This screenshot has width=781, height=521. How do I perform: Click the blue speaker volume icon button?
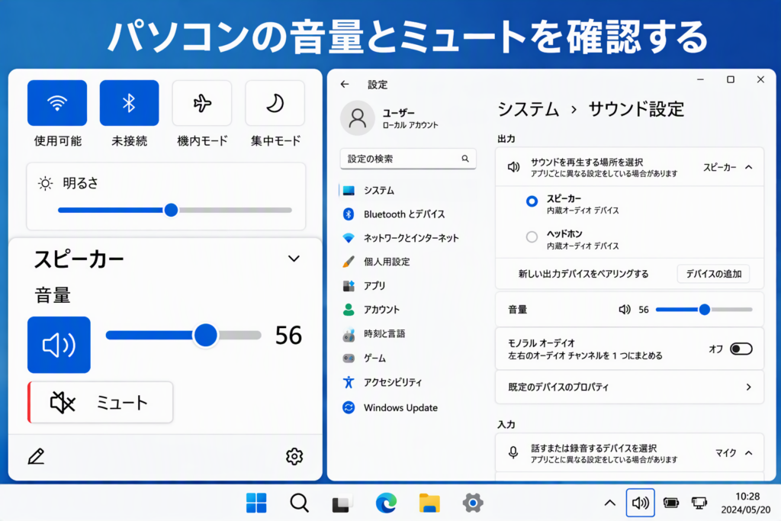59,345
